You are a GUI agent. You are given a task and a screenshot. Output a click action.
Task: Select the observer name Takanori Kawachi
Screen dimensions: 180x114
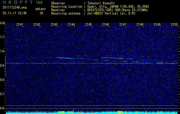click(101, 3)
